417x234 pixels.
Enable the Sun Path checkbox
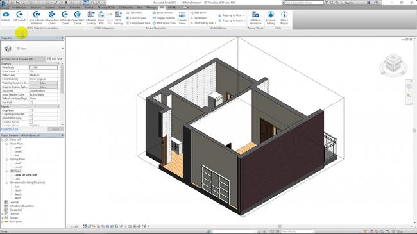click(x=31, y=103)
